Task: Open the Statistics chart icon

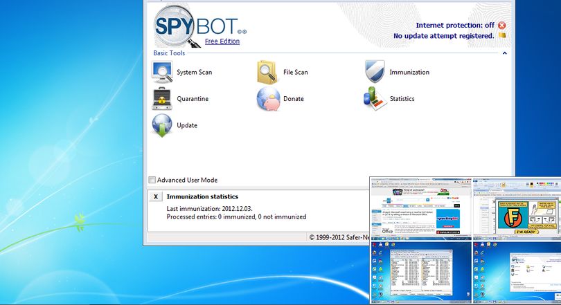Action: [375, 99]
